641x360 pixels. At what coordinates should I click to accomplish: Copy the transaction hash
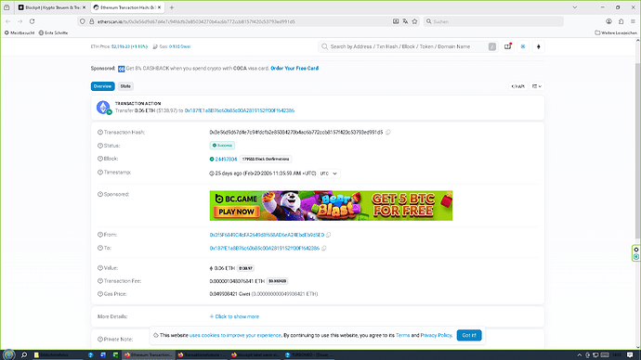[x=388, y=133]
